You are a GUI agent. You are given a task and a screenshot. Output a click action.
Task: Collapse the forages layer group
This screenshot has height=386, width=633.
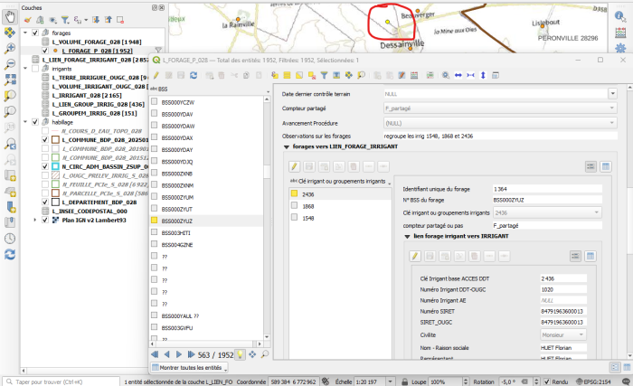pos(26,33)
